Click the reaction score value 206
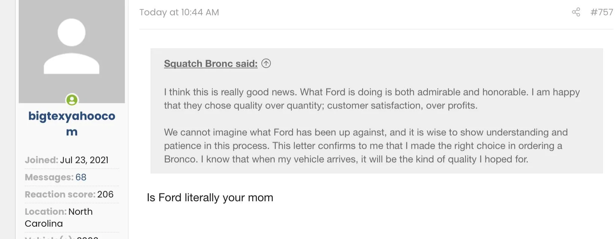615x239 pixels. tap(105, 194)
